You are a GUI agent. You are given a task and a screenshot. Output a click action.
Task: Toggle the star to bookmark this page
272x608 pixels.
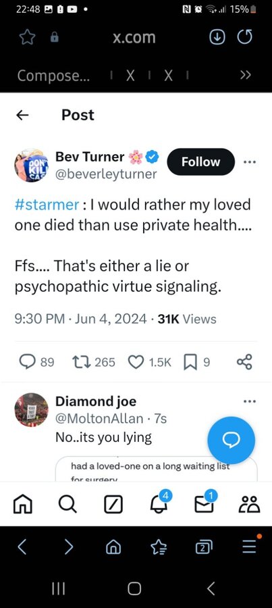coord(27,37)
